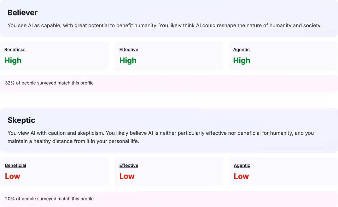Click the red Low value under Beneficial

tap(13, 176)
